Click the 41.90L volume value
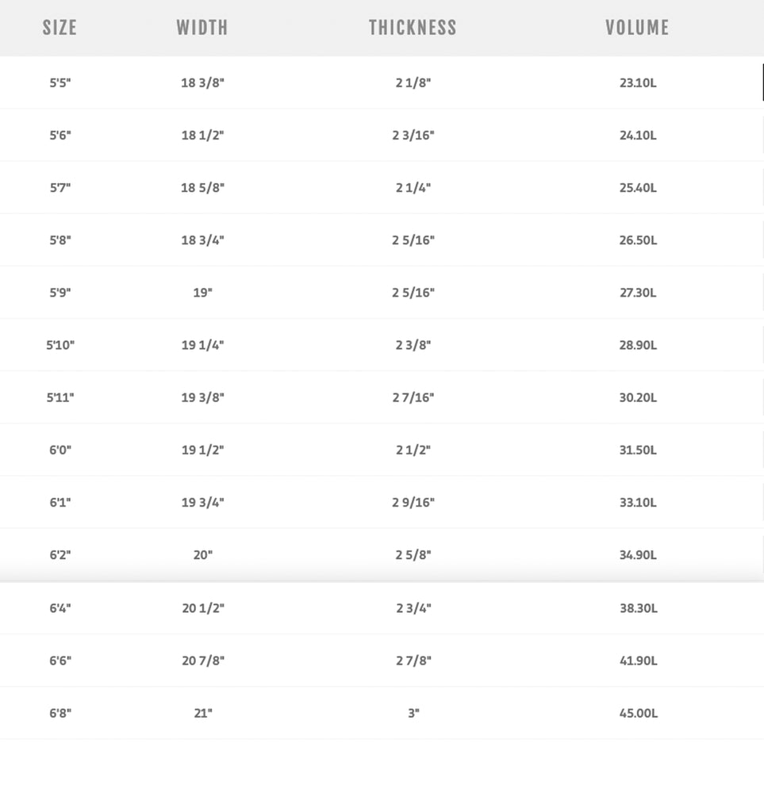This screenshot has height=812, width=764. tap(638, 661)
